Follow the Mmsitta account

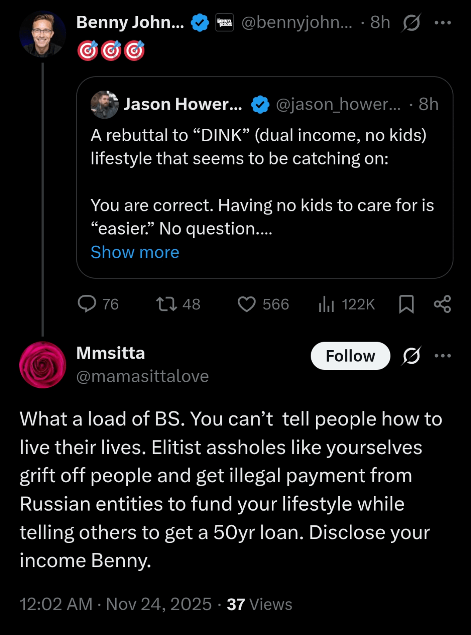click(x=350, y=356)
